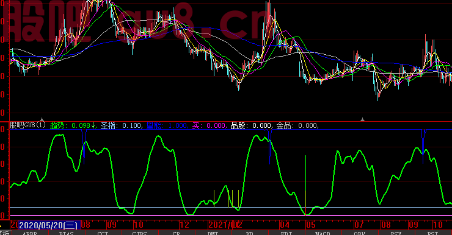Select the OBV indicator tab
This screenshot has width=452, height=235.
pos(360,233)
